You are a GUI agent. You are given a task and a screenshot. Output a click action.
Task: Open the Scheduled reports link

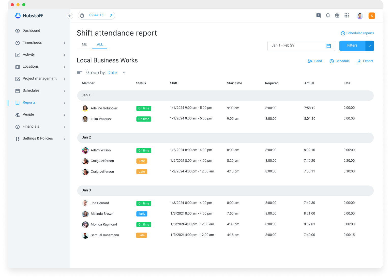[x=357, y=33]
